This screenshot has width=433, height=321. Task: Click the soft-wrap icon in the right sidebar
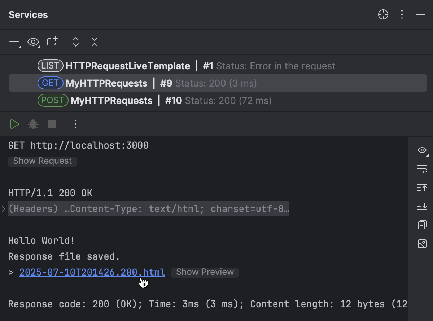[422, 169]
